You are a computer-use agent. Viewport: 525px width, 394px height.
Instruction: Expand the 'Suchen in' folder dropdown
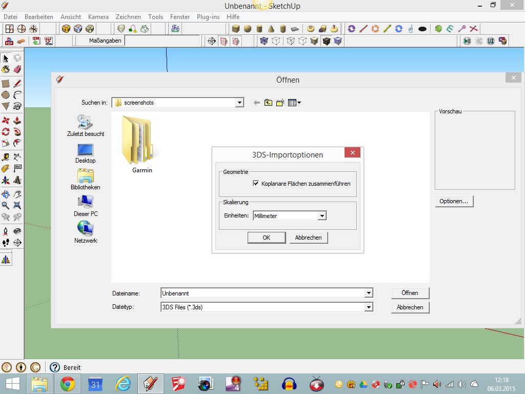click(x=239, y=103)
